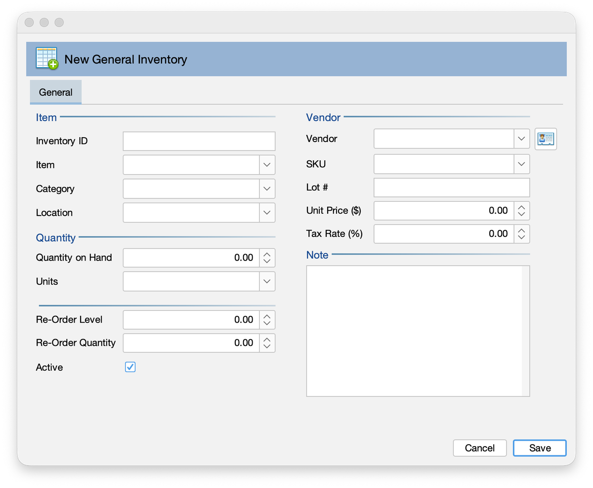This screenshot has width=593, height=488.
Task: Focus the Re-Order Quantity number field
Action: (x=191, y=343)
